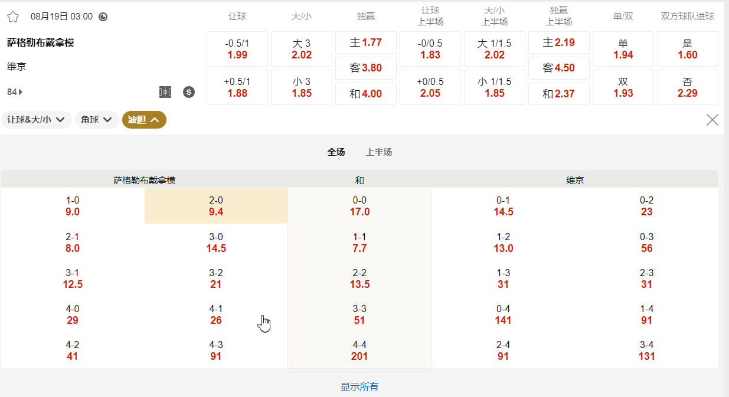Pick correct score 2-1 at 8.0
This screenshot has width=729, height=397.
click(73, 242)
